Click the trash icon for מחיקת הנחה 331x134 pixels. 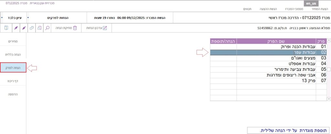point(75,28)
